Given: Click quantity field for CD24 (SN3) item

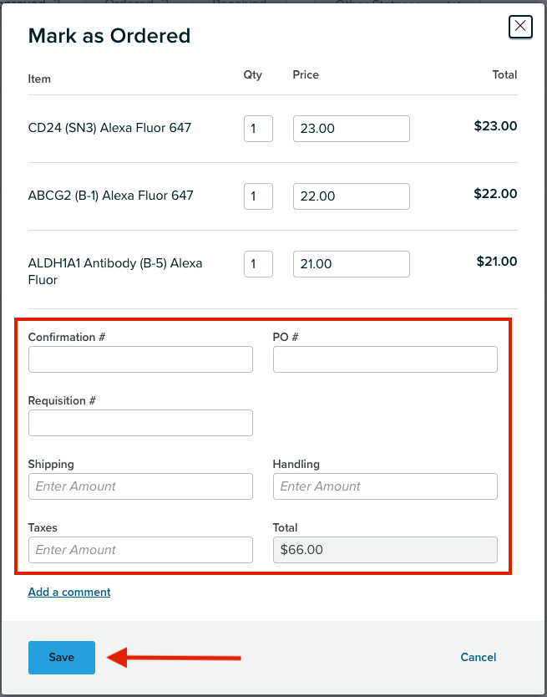Looking at the screenshot, I should click(258, 129).
